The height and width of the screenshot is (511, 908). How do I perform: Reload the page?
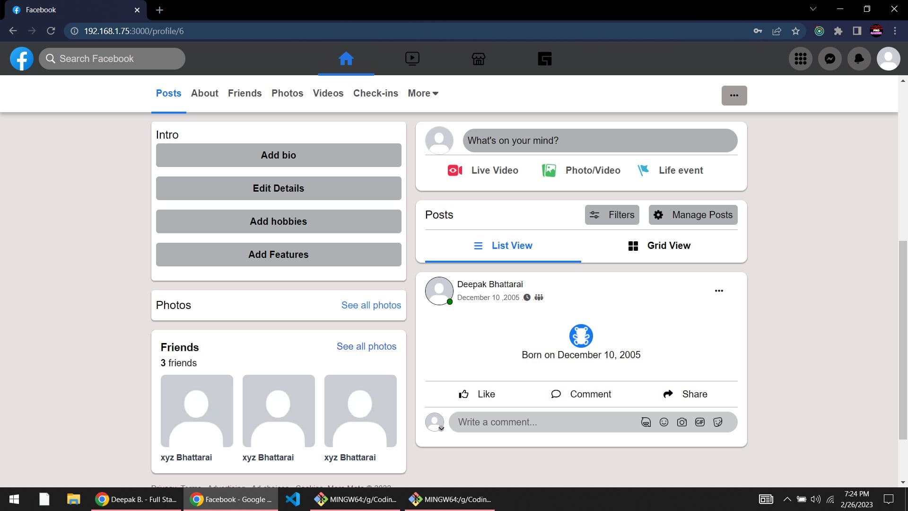(51, 31)
